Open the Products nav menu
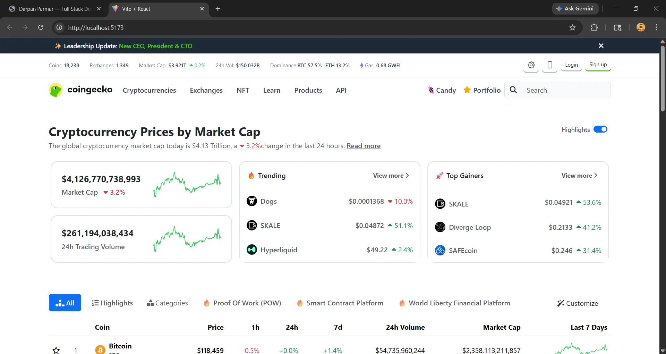The image size is (666, 354). (308, 90)
